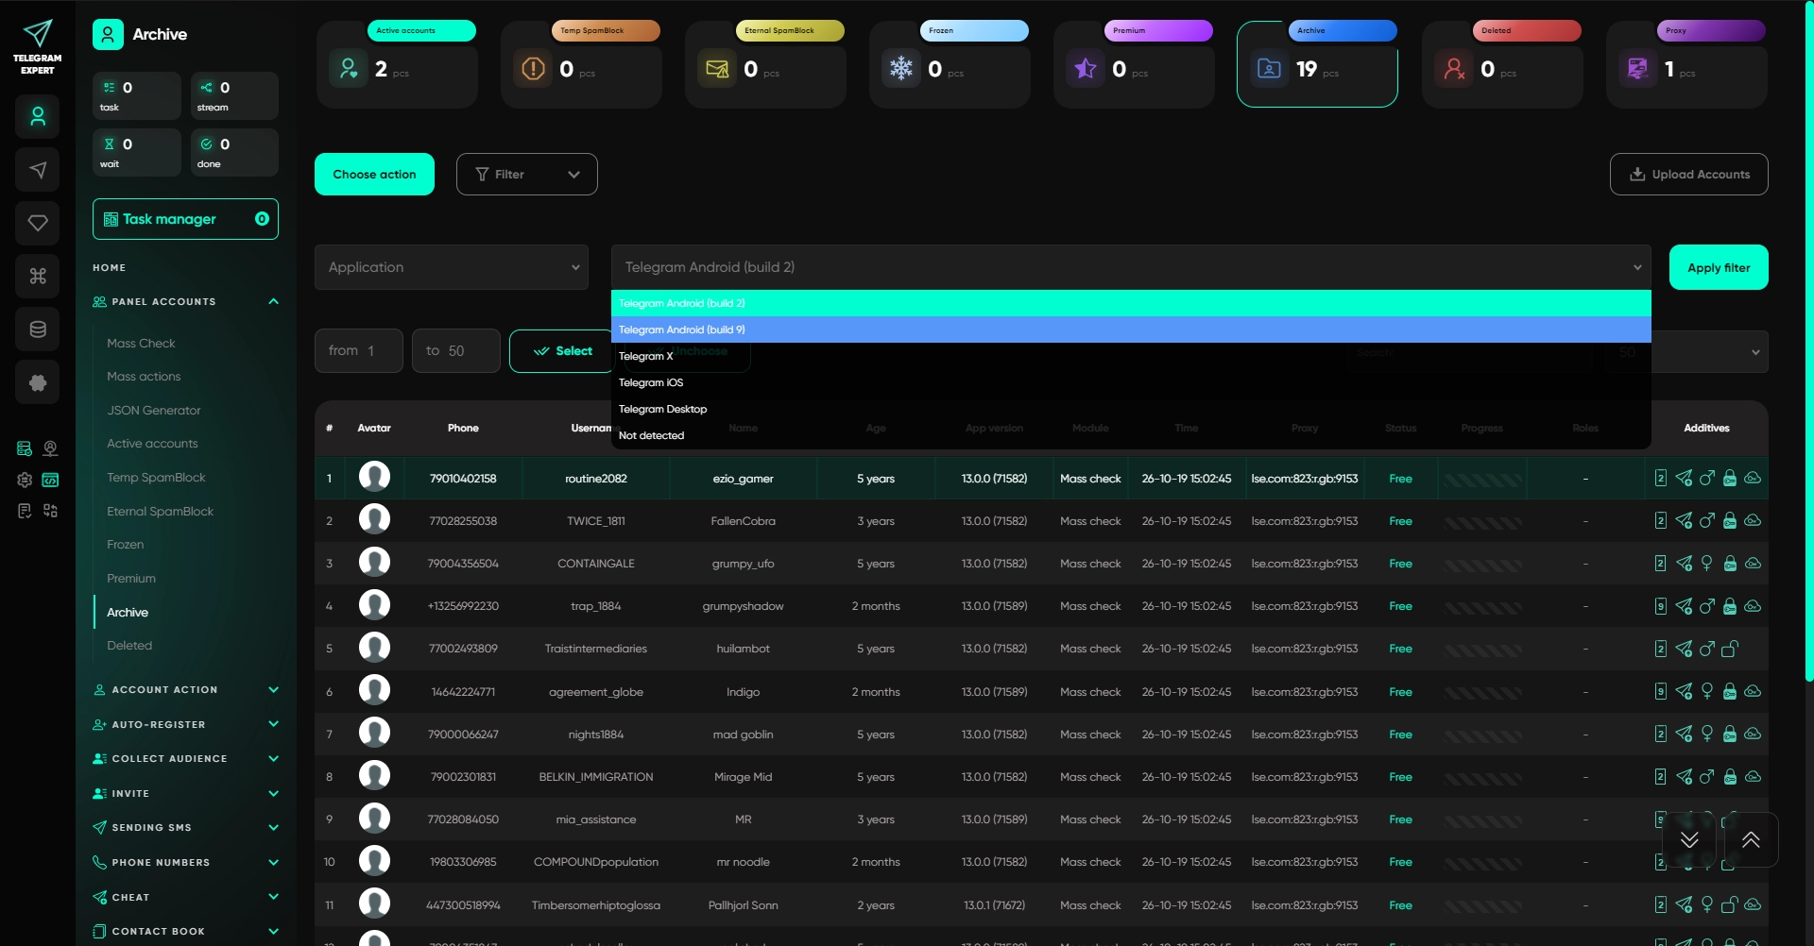The image size is (1814, 946).
Task: Click the Select range button
Action: 563,351
